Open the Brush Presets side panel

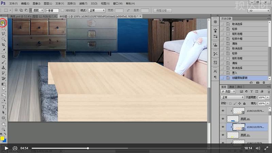[215, 36]
